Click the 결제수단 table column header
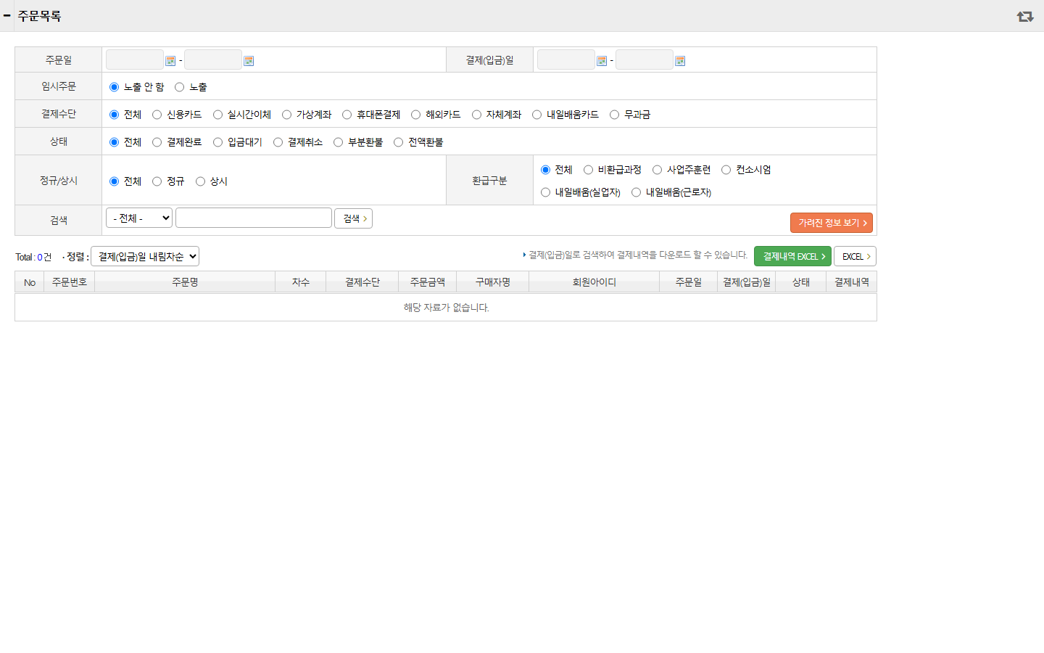The image size is (1044, 653). tap(362, 282)
